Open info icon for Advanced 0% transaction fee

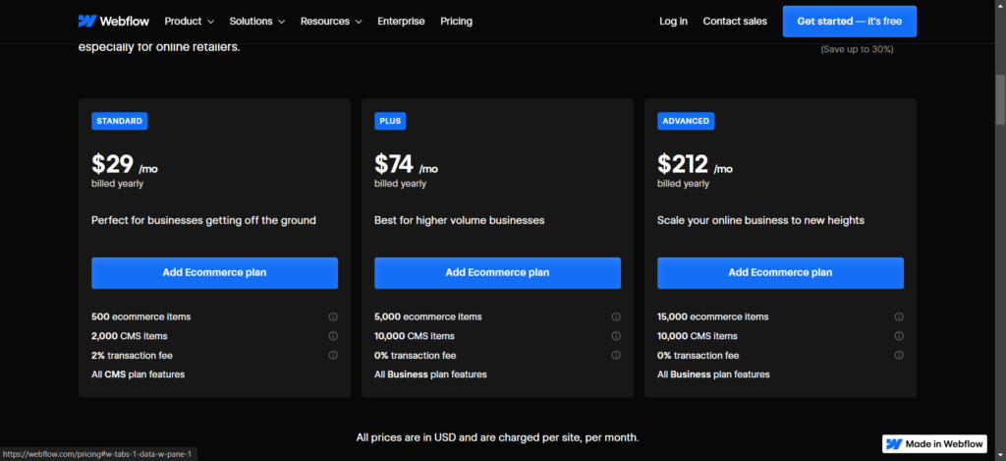[x=899, y=355]
